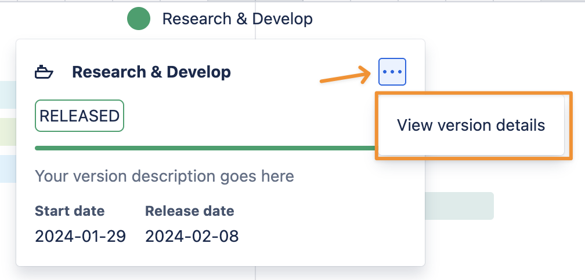The image size is (585, 280).
Task: Select the Research & Develop label beside marker
Action: 237,19
